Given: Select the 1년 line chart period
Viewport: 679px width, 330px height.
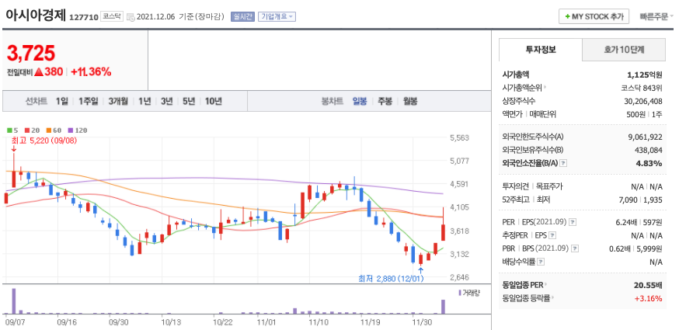Looking at the screenshot, I should click(145, 102).
